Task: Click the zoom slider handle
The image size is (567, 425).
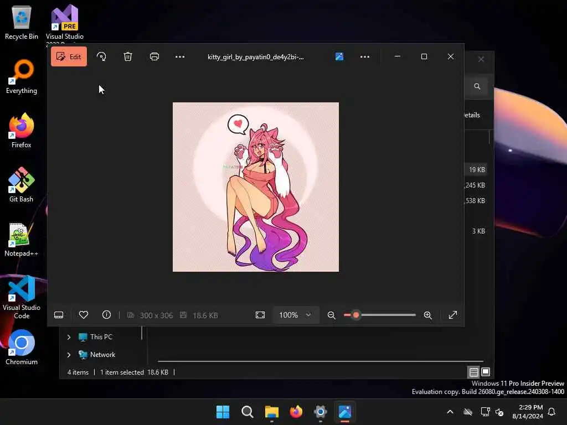Action: (356, 315)
